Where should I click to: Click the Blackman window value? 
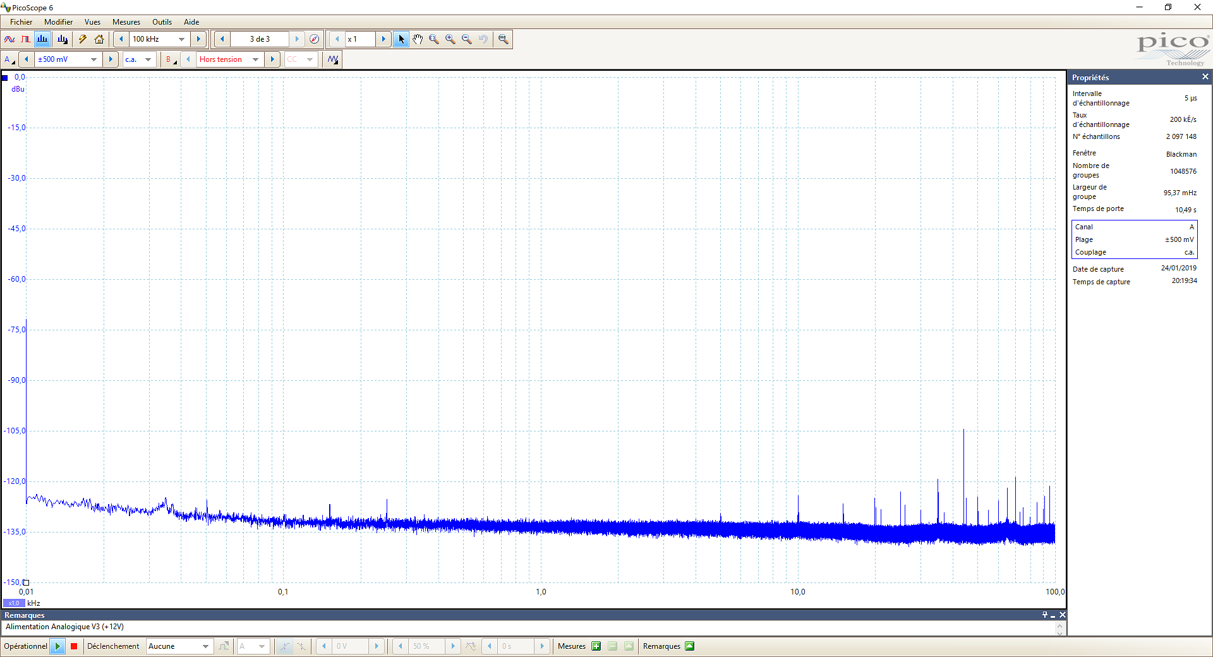[1181, 154]
